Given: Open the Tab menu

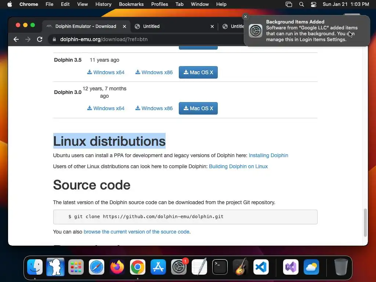Looking at the screenshot, I should 179,4.
